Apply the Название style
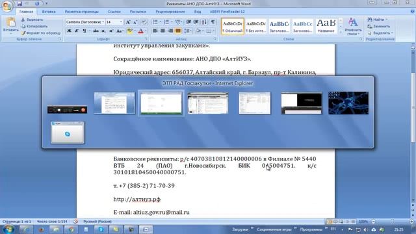The height and width of the screenshot is (234, 416). 326,26
